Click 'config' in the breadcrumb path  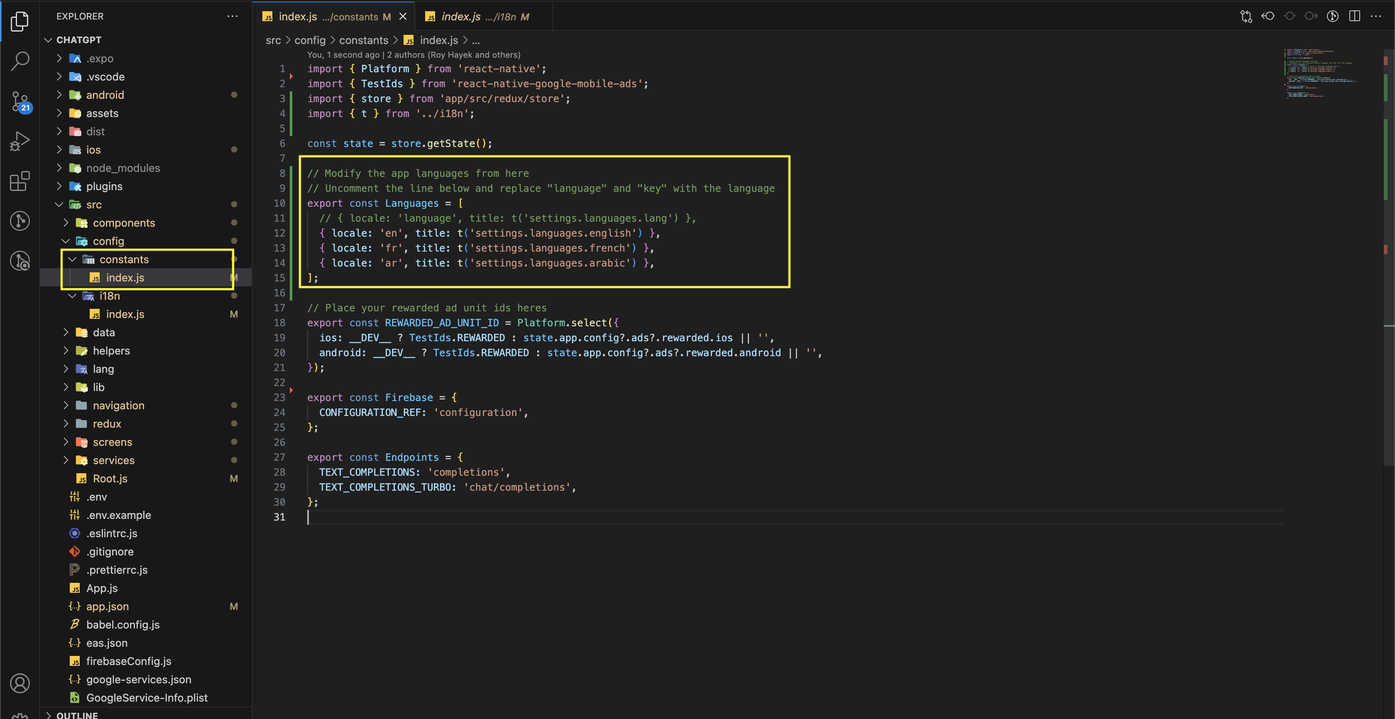click(310, 40)
